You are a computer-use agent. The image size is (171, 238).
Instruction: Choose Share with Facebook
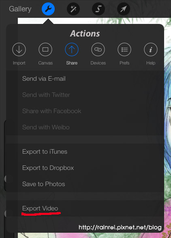[x=85, y=111]
